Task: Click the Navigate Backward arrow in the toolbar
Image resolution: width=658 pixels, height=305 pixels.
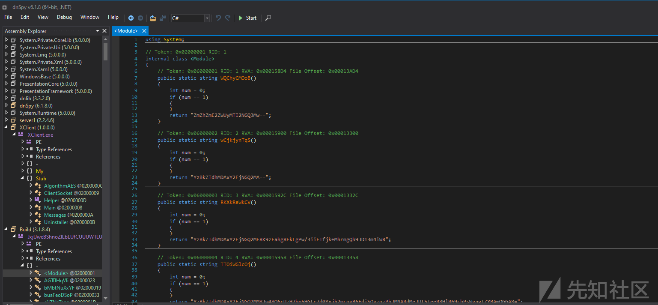Action: pyautogui.click(x=131, y=18)
